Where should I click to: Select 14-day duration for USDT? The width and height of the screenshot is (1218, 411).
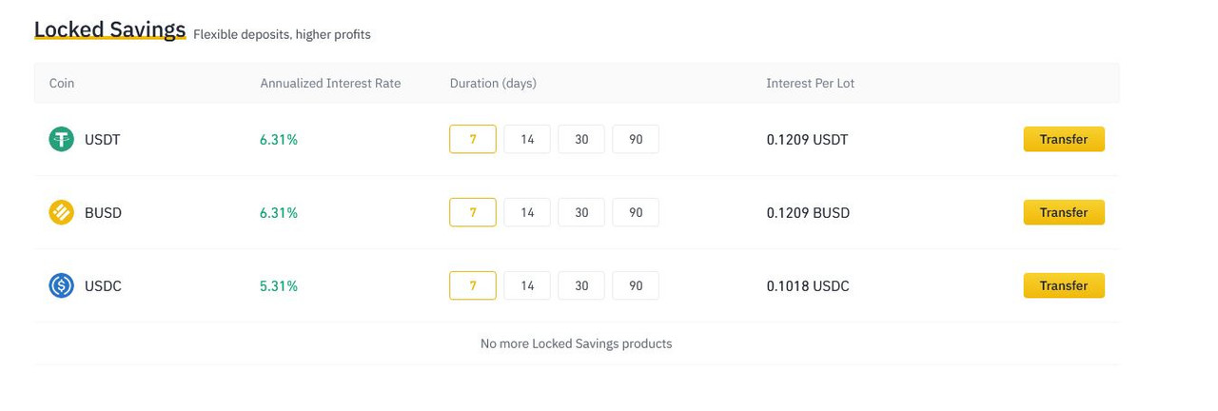pyautogui.click(x=527, y=140)
